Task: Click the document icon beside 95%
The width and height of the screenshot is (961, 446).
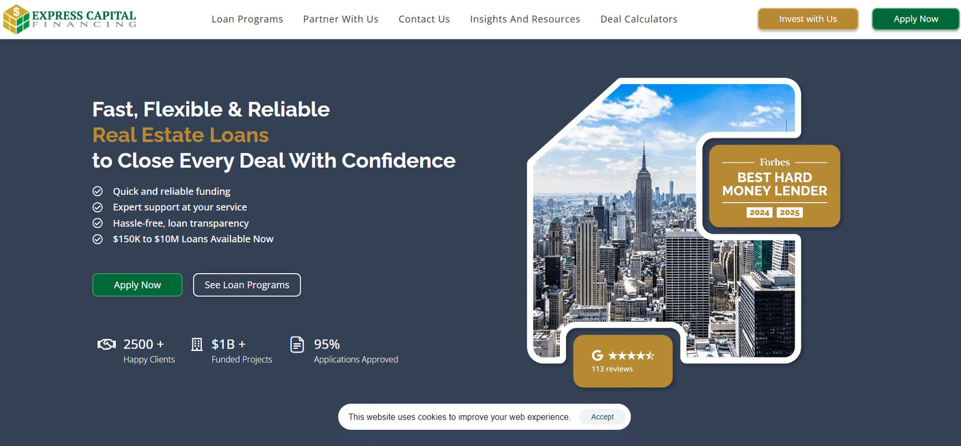Action: (297, 344)
